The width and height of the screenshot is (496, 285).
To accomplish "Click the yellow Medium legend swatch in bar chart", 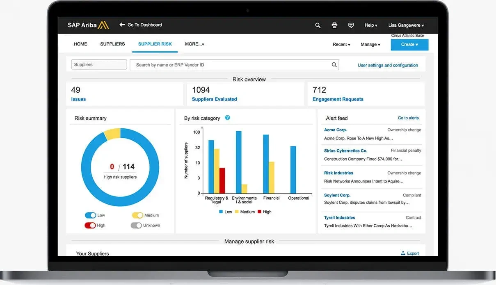I will pyautogui.click(x=237, y=212).
